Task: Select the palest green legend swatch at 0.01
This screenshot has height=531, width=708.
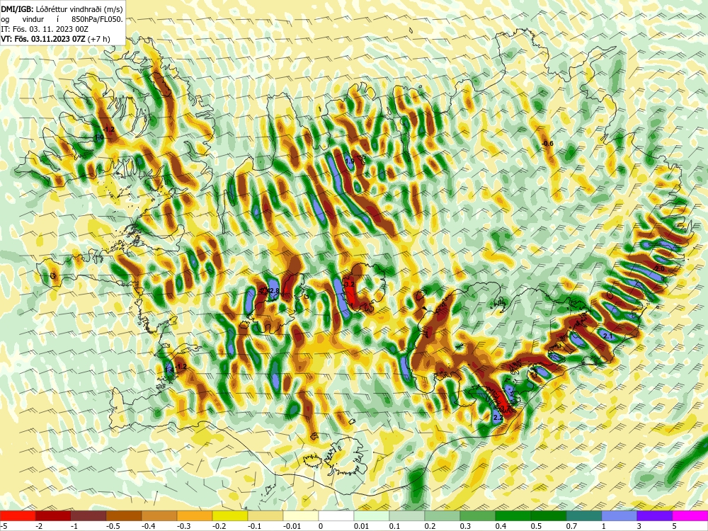Action: point(372,515)
